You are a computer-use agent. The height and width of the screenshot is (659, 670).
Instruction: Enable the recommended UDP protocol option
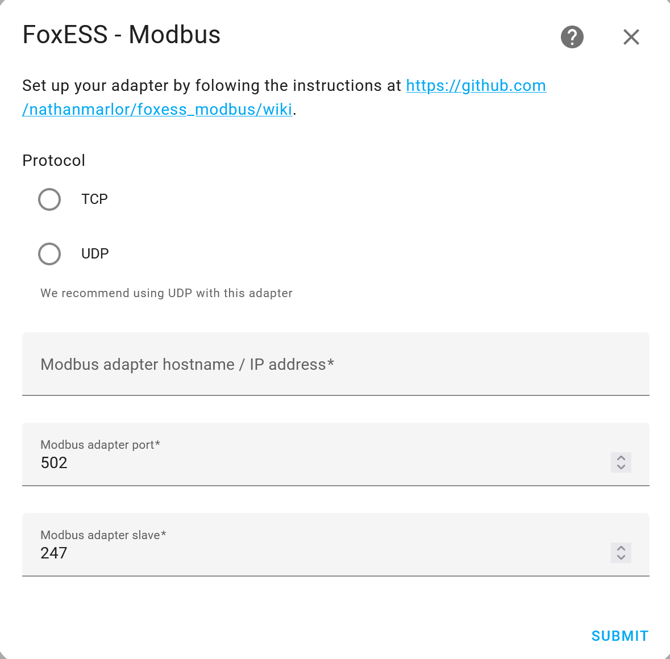pyautogui.click(x=49, y=254)
